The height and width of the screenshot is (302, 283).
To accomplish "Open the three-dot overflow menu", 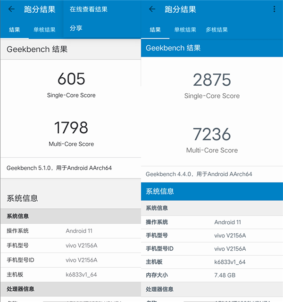I will (275, 9).
